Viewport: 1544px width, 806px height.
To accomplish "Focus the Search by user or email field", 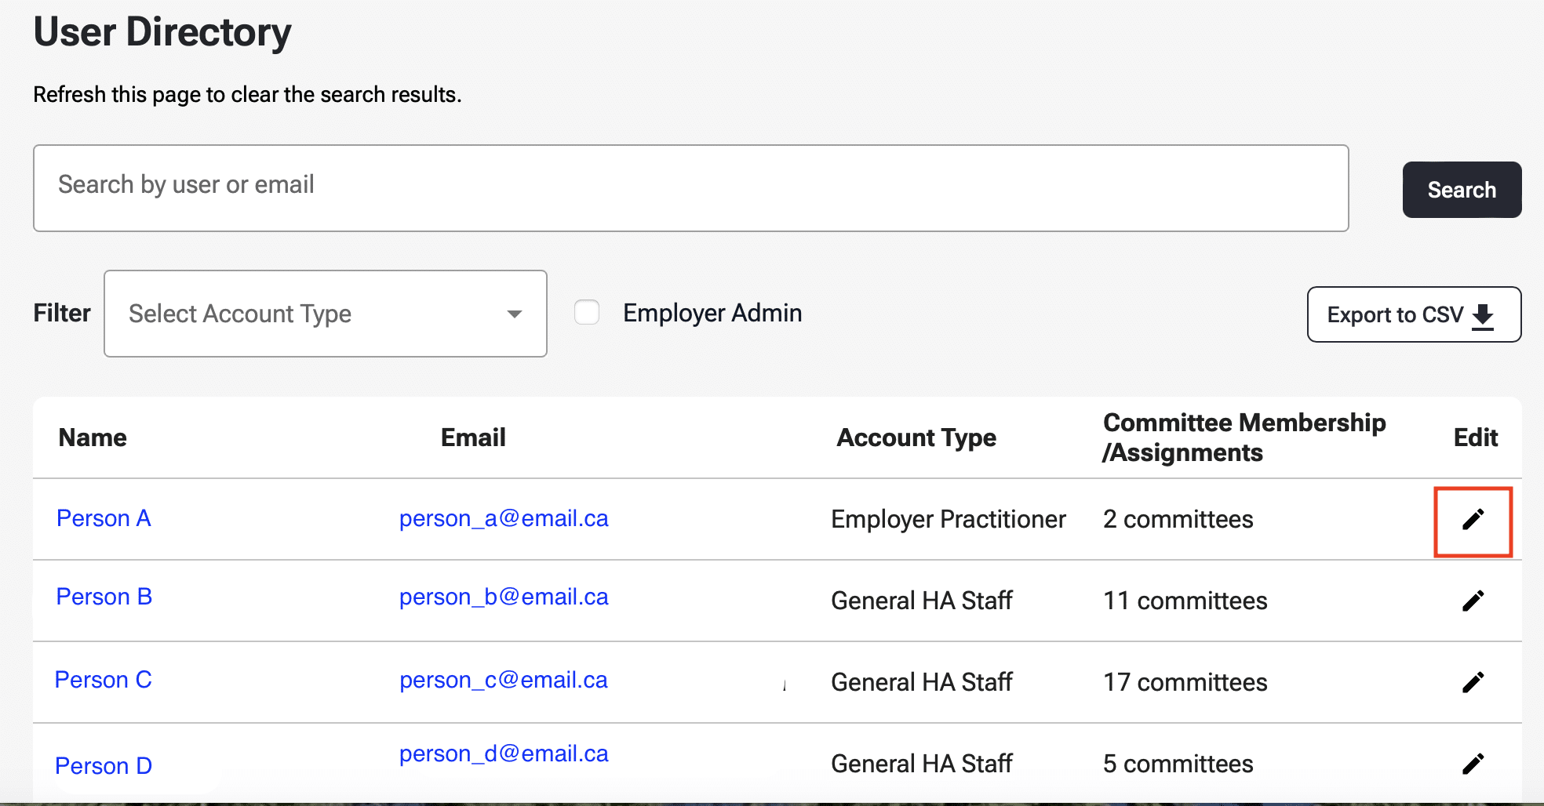I will point(690,188).
